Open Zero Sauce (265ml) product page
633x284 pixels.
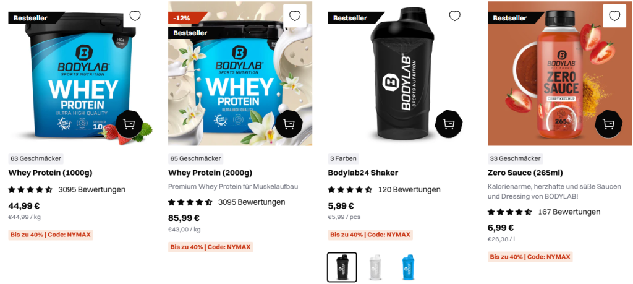click(525, 173)
